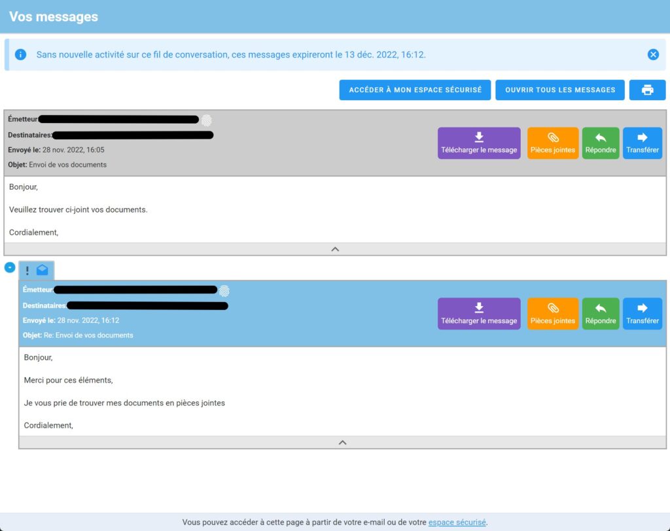Open attachments of the 'Envoi de vos documents' message
Screen dimensions: 670x531
tap(553, 143)
